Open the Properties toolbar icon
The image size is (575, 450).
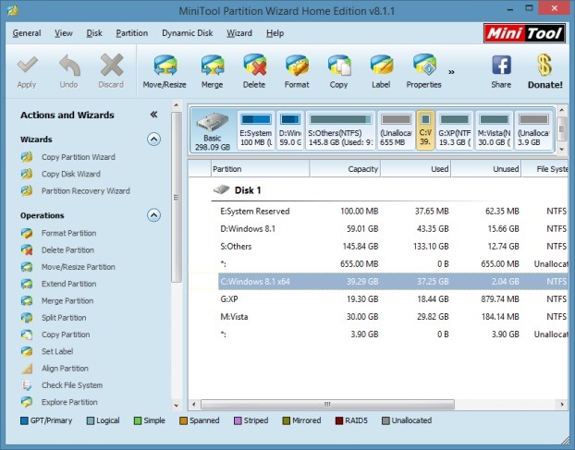[x=424, y=65]
